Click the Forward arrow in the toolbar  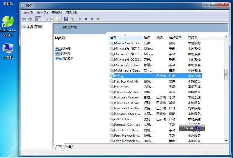point(30,19)
